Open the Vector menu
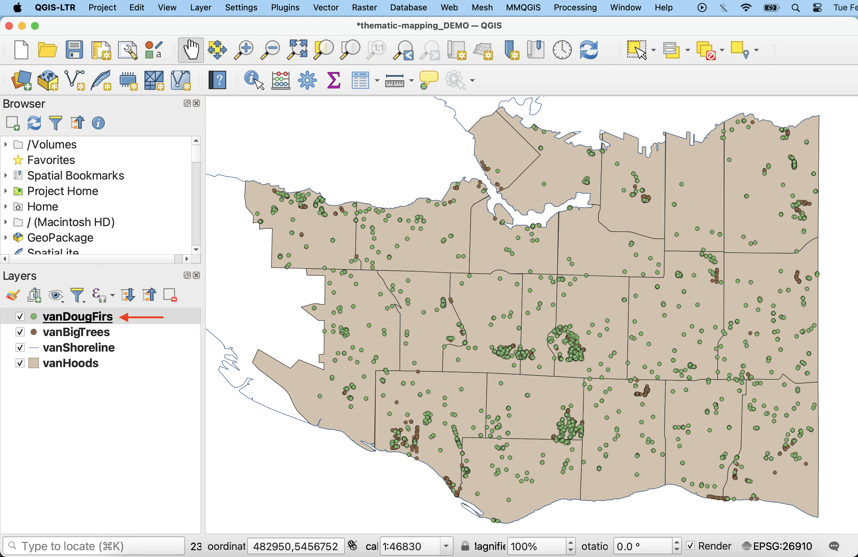The width and height of the screenshot is (858, 557). [325, 7]
